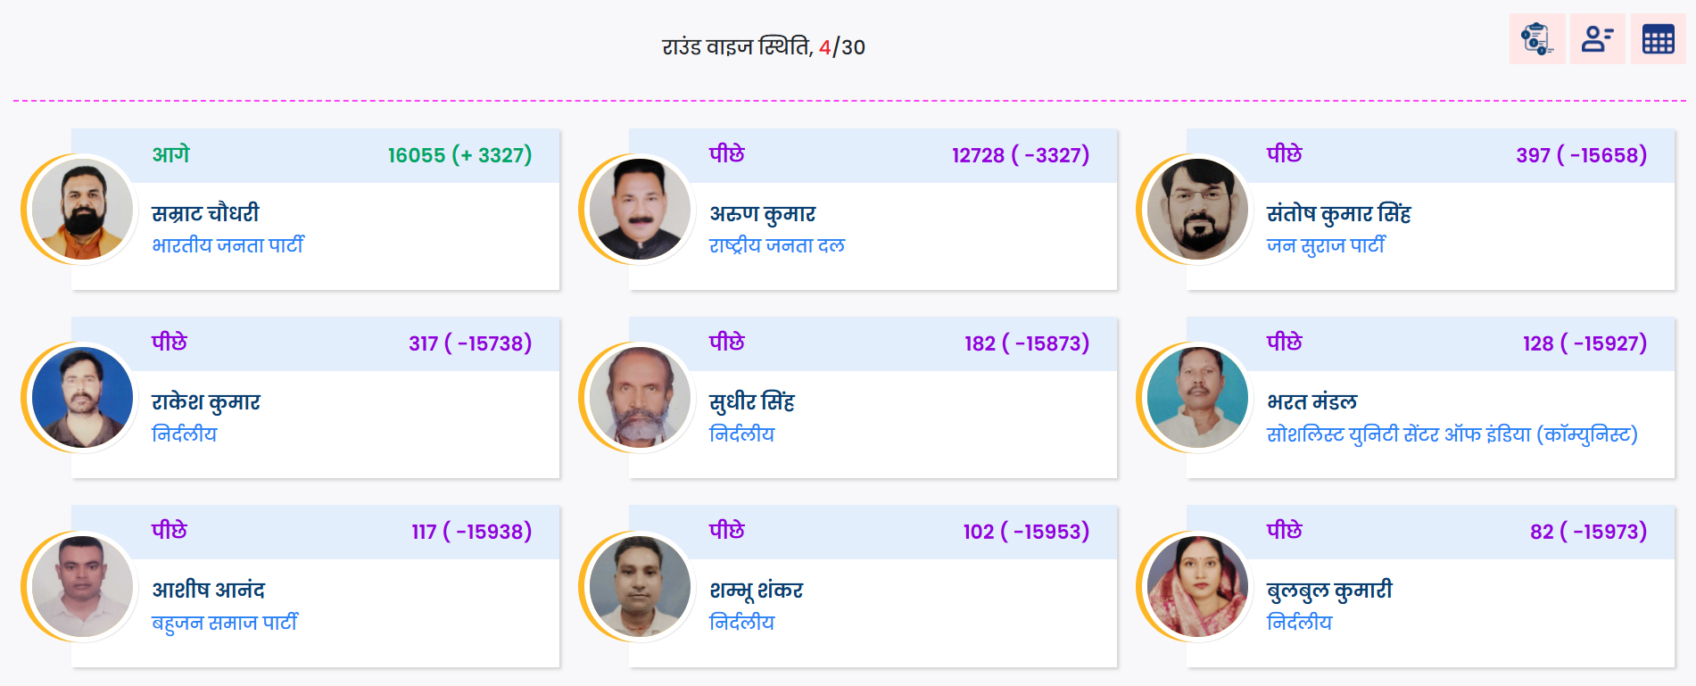Select party name भारतीय जनता पार्टी
Viewport: 1696px width, 686px height.
(228, 245)
